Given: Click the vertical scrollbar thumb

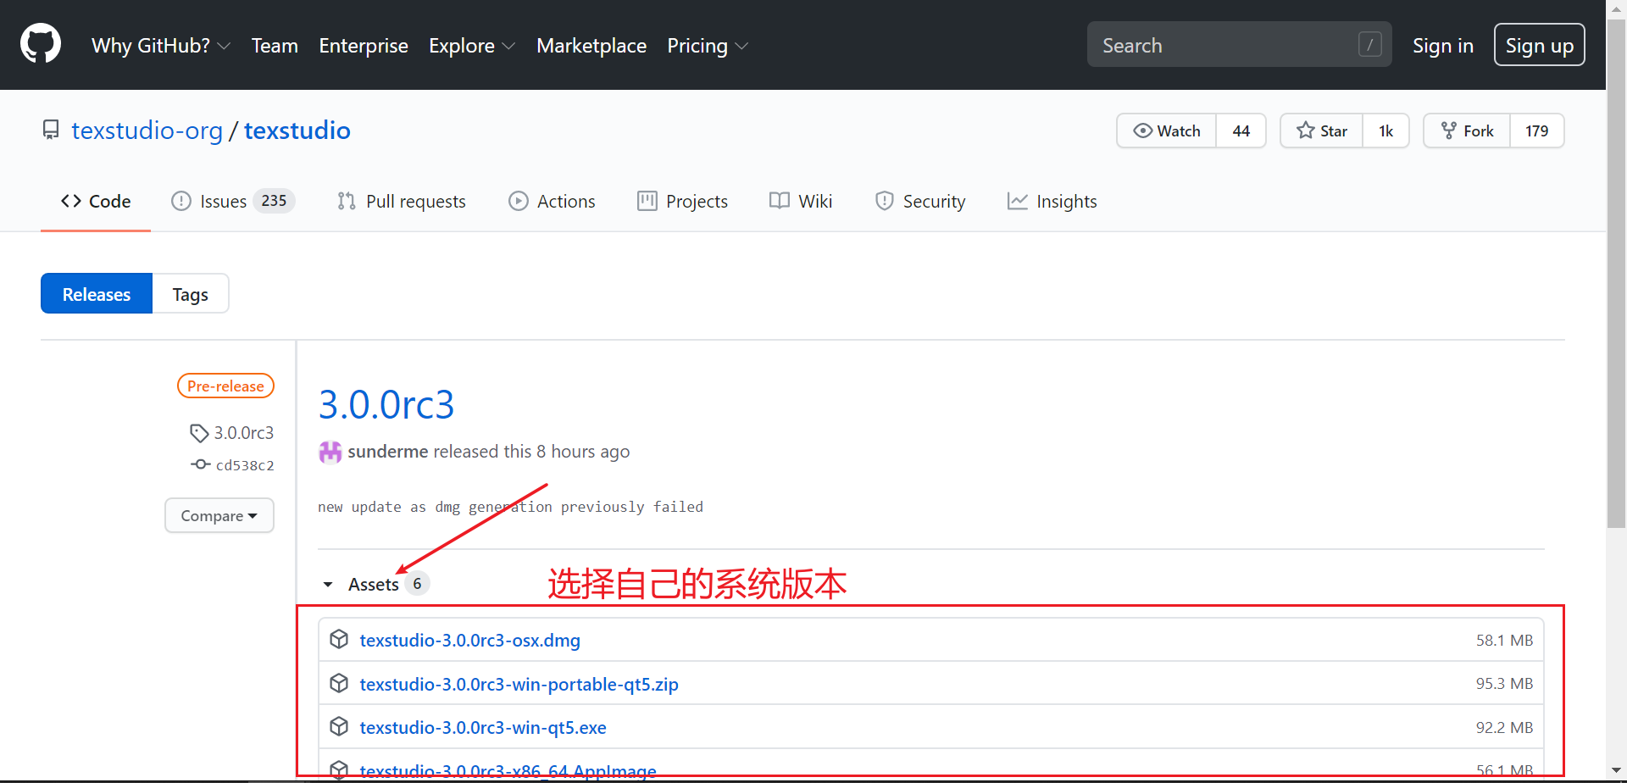Looking at the screenshot, I should (1617, 274).
